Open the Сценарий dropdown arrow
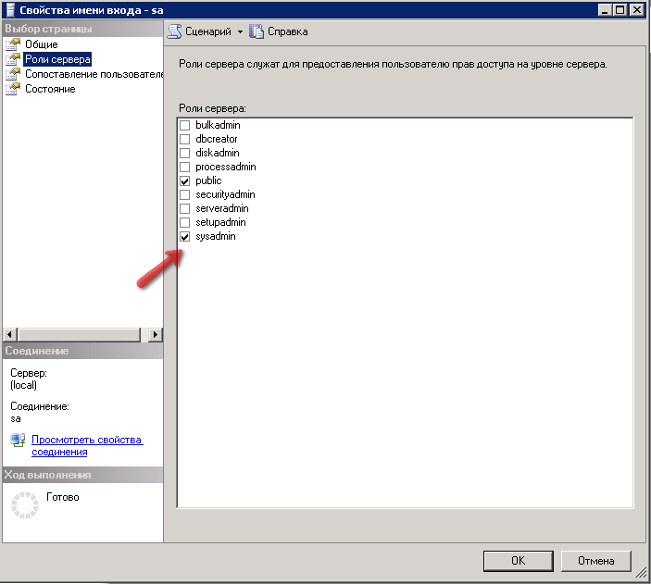Image resolution: width=651 pixels, height=584 pixels. coord(240,32)
